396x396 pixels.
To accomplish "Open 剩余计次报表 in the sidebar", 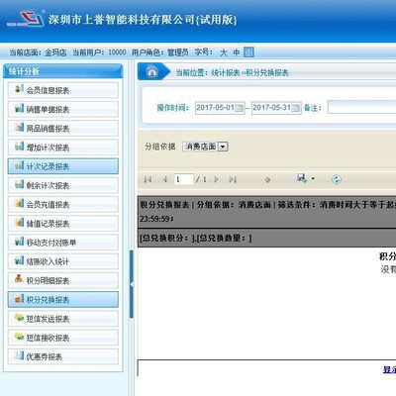I will pyautogui.click(x=62, y=185).
